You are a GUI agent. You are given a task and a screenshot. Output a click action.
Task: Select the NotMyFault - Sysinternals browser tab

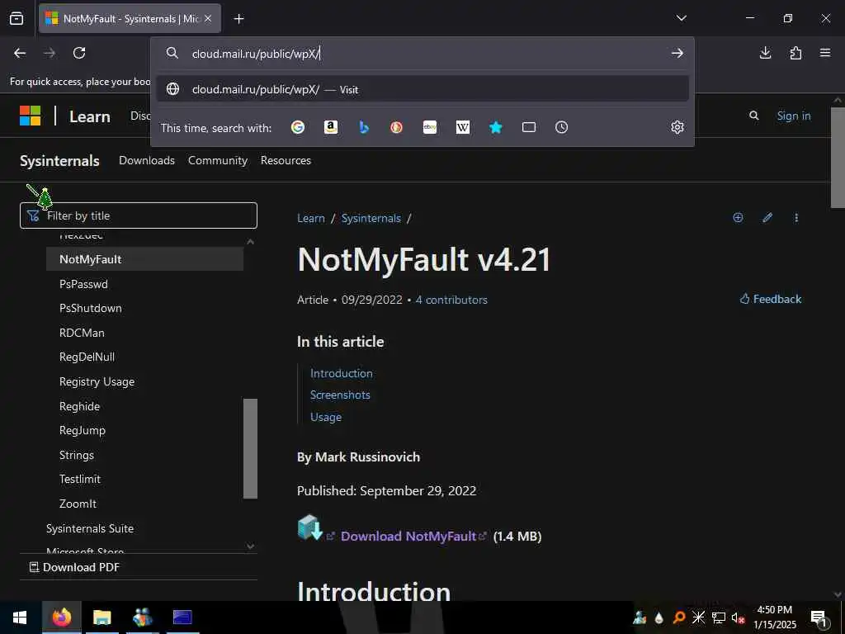pyautogui.click(x=130, y=18)
